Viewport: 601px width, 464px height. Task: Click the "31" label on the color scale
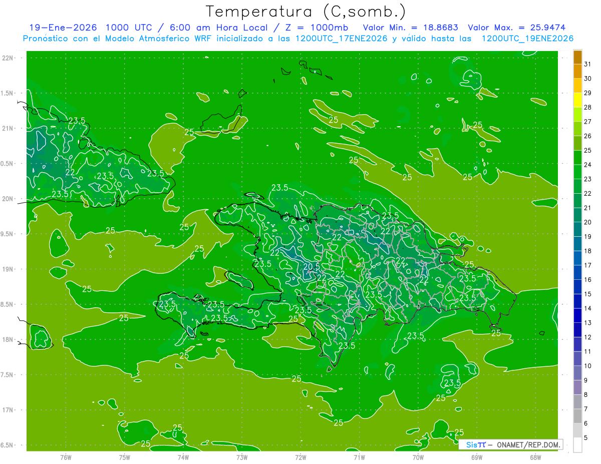pos(588,64)
